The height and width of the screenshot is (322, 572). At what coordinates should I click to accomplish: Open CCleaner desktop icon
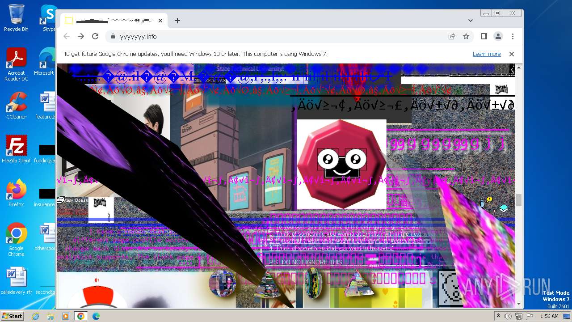16,106
